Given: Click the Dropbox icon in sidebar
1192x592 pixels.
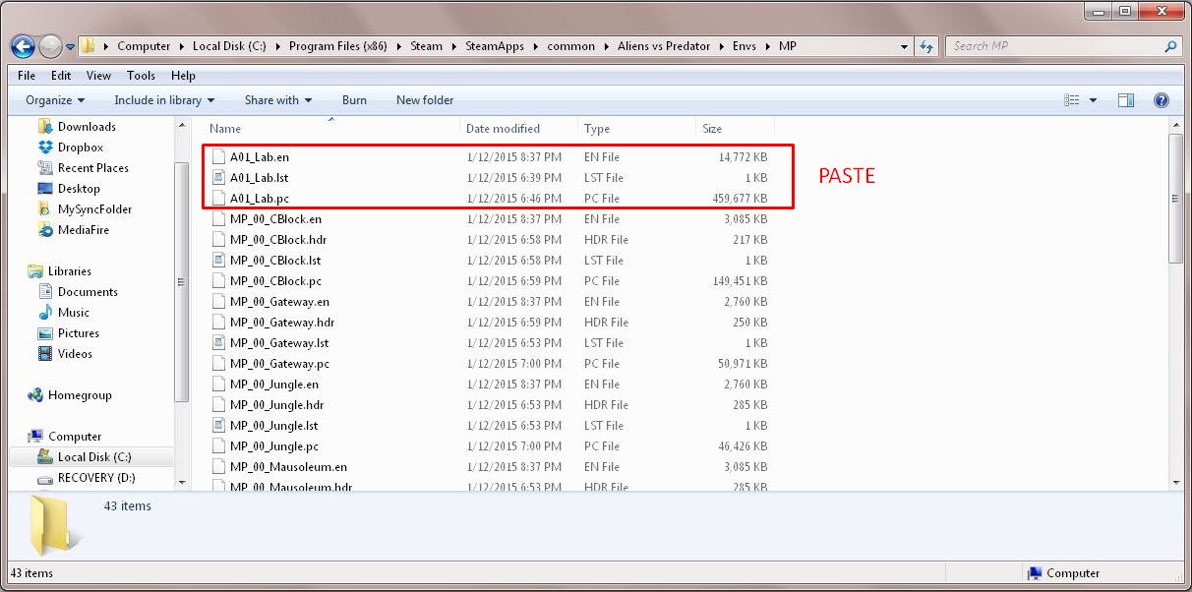Looking at the screenshot, I should coord(44,148).
